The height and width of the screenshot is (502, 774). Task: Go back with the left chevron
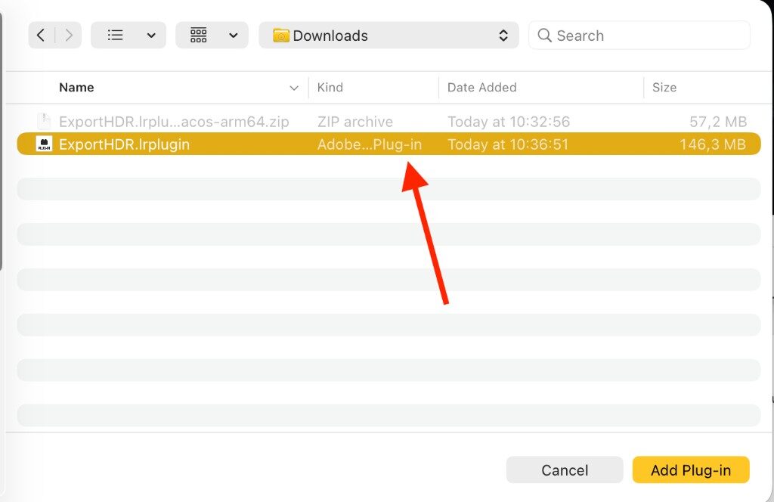point(41,35)
